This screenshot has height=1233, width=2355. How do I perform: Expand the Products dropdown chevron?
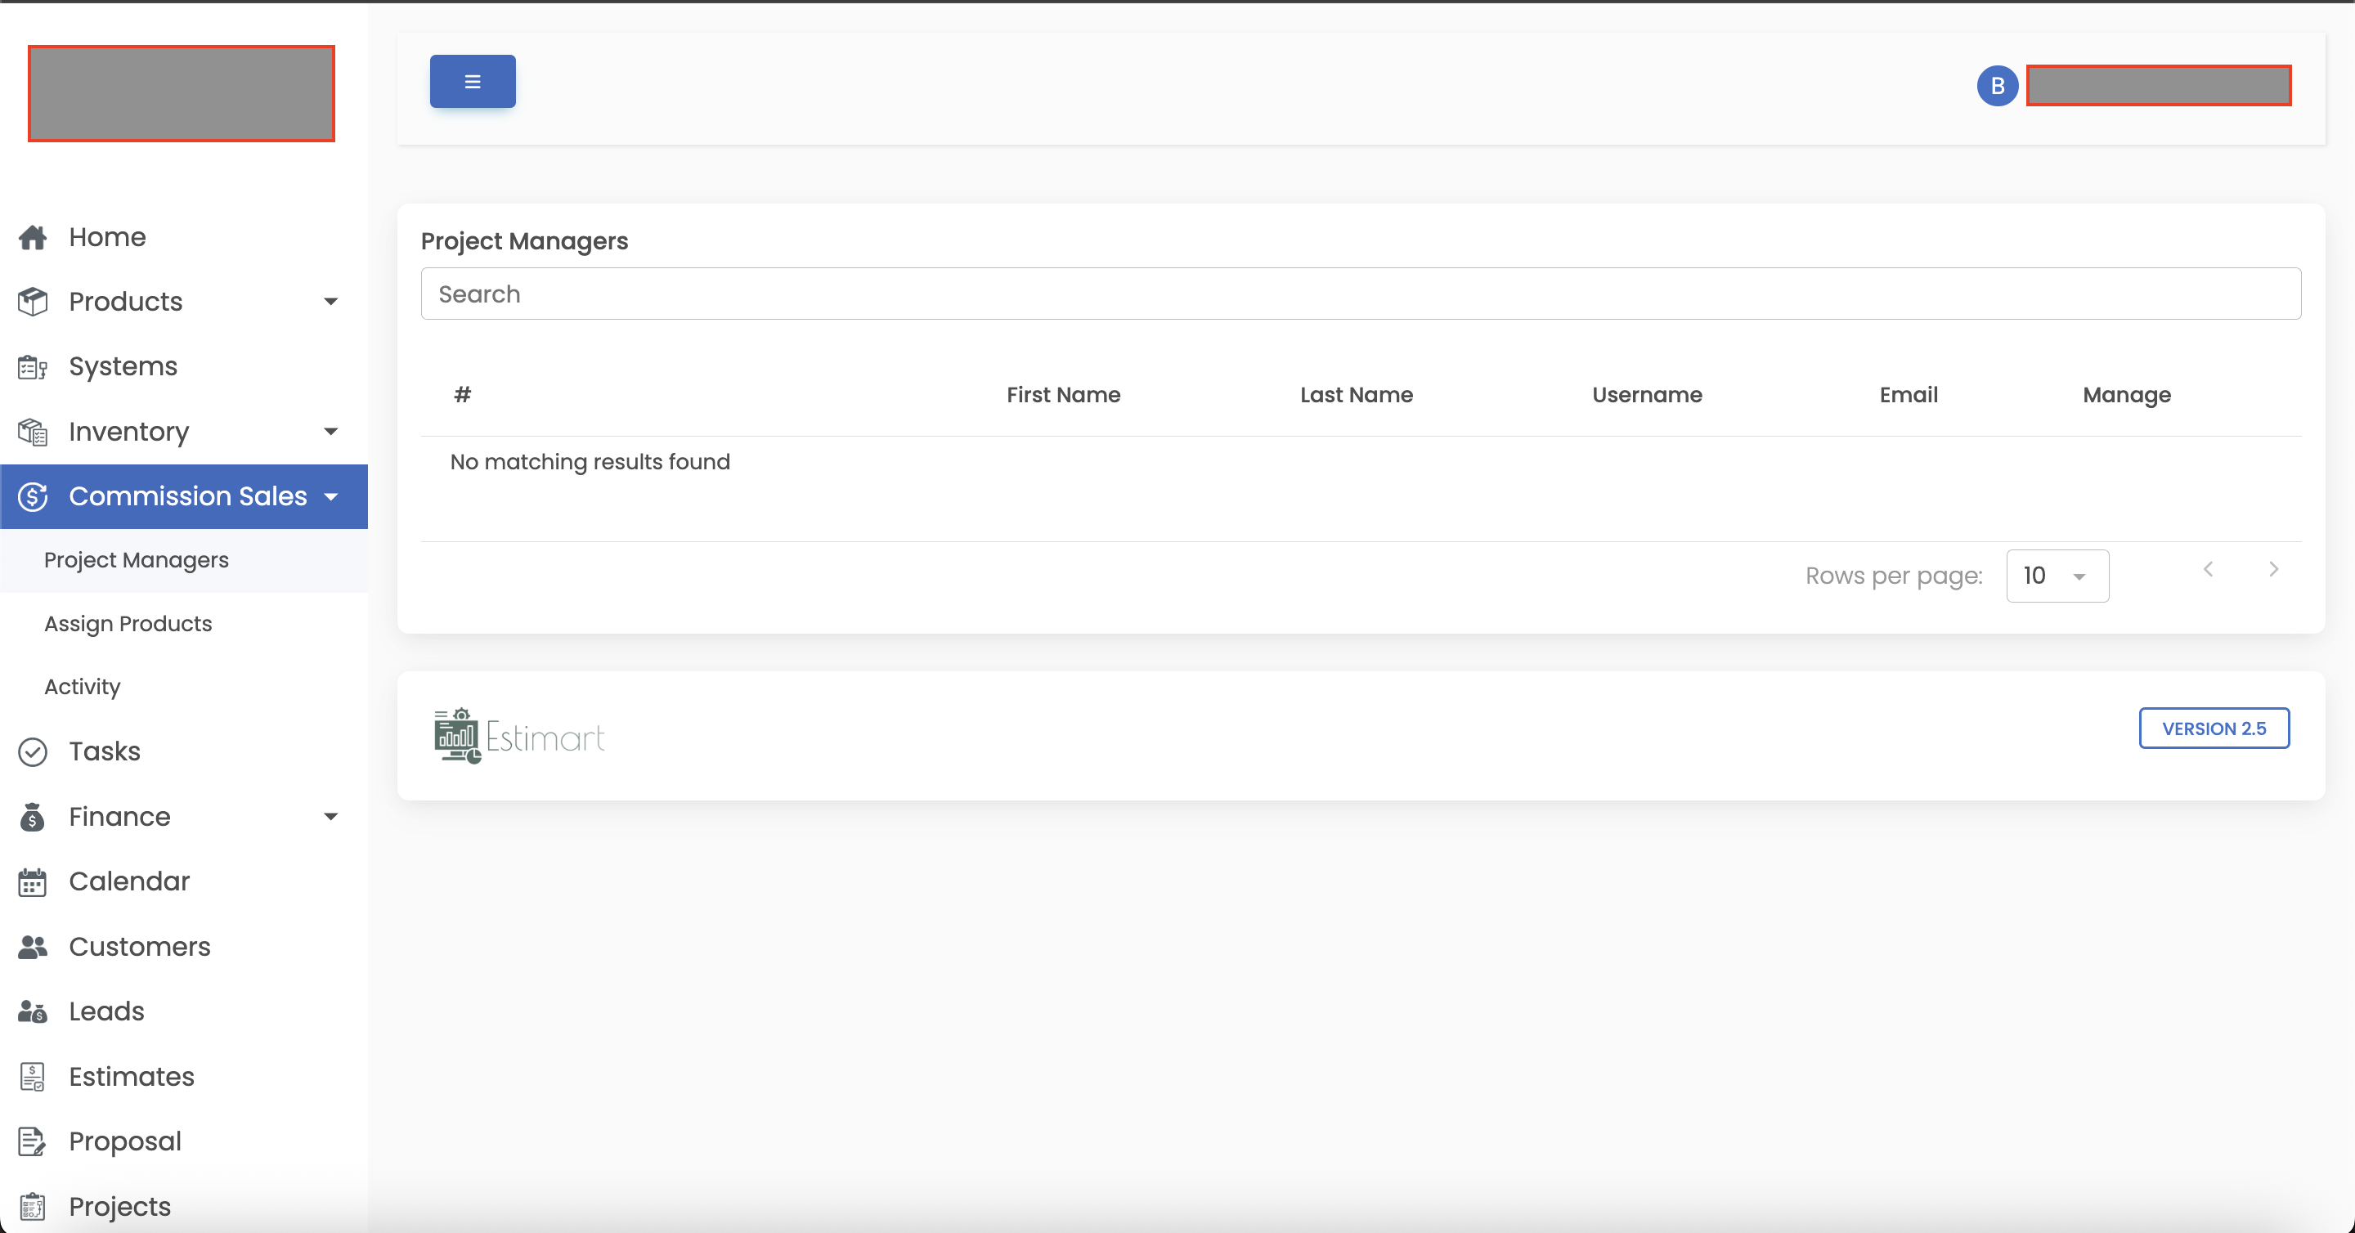point(331,302)
